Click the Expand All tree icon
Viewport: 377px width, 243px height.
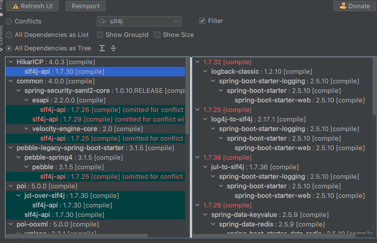pos(102,48)
